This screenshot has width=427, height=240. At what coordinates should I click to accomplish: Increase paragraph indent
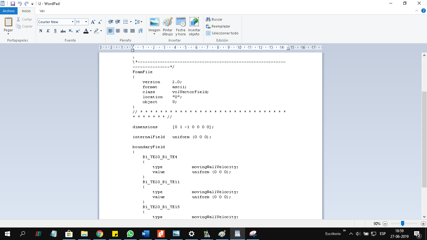click(118, 22)
